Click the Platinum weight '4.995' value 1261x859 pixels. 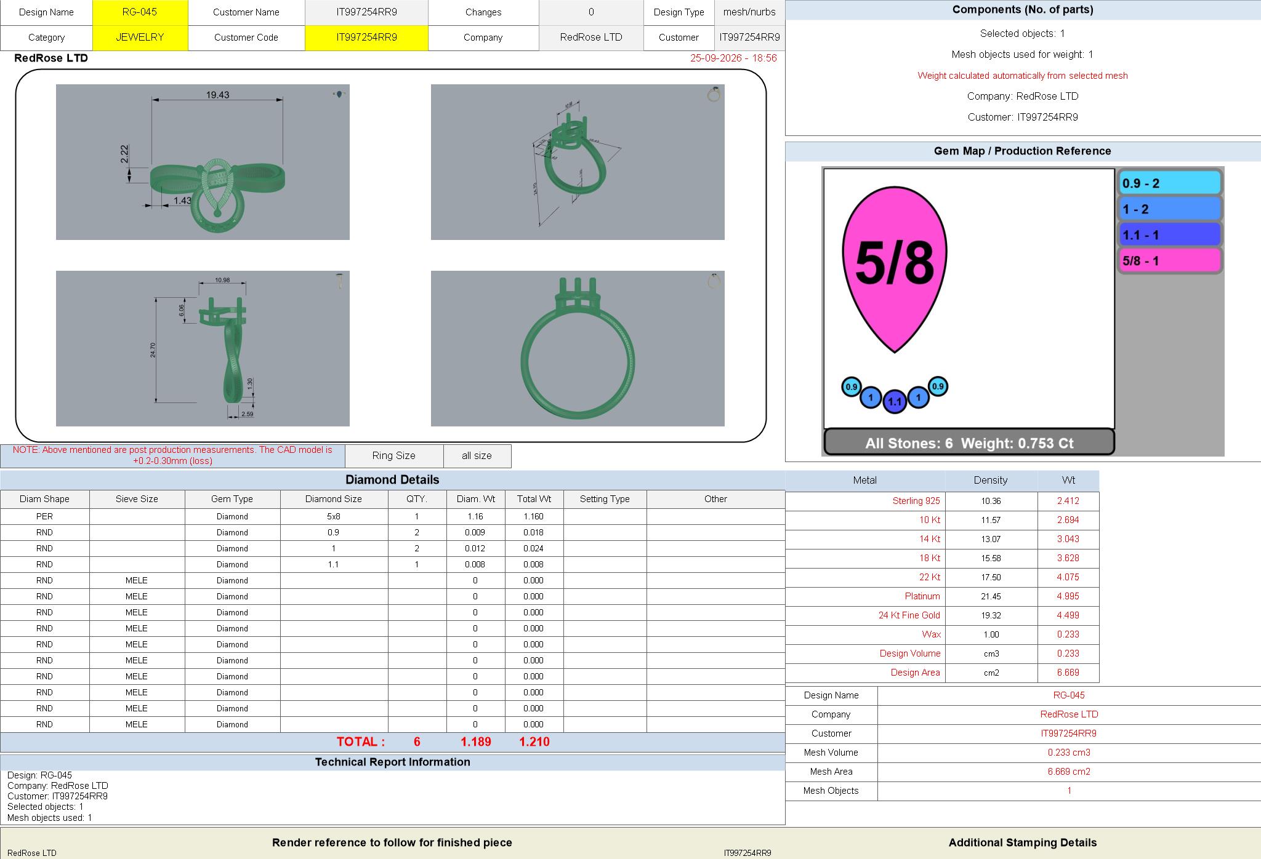[1068, 596]
